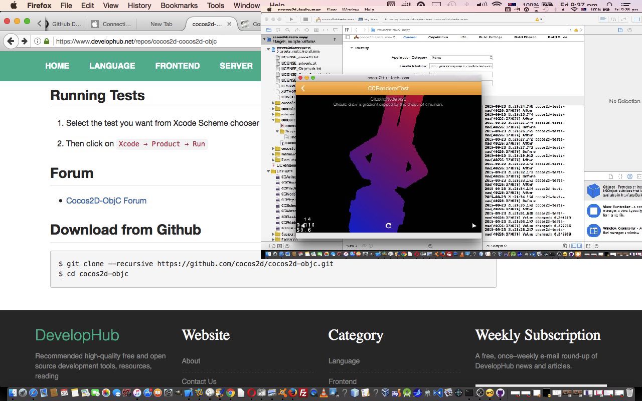The image size is (642, 401).
Task: Open iTunes from the Dock
Action: point(137,393)
